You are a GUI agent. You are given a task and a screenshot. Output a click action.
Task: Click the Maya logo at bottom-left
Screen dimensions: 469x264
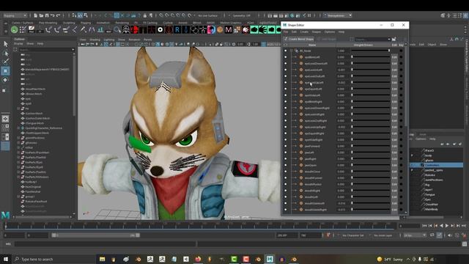[x=5, y=215]
